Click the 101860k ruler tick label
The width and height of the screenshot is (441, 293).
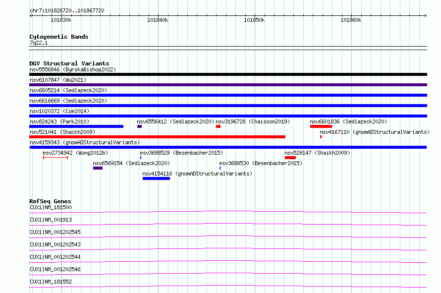coord(351,20)
